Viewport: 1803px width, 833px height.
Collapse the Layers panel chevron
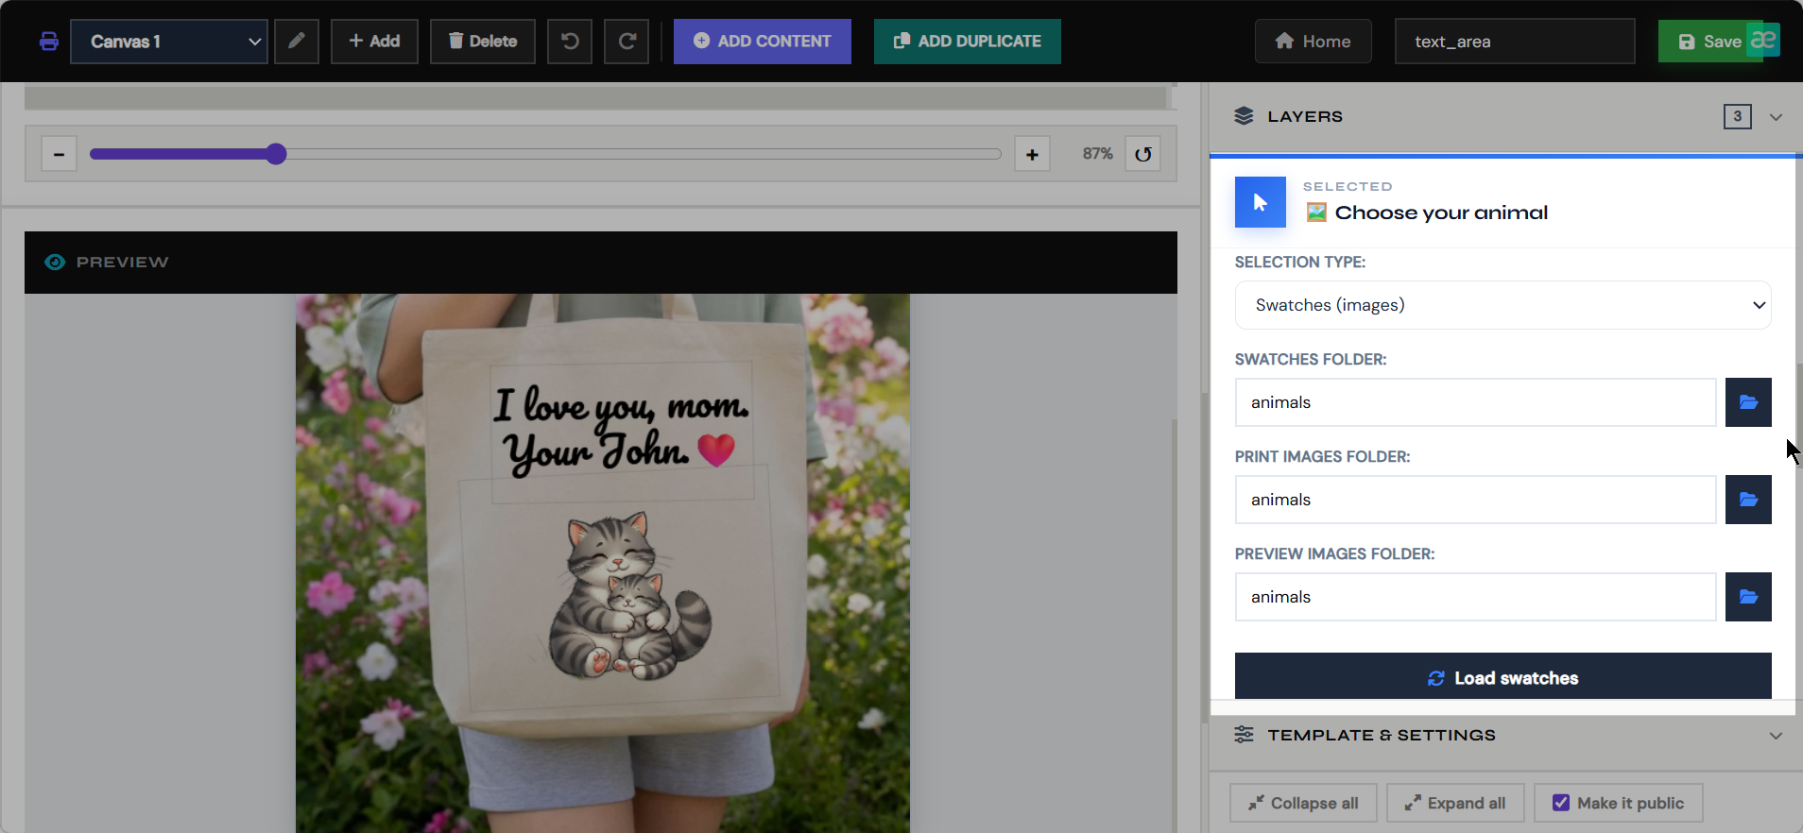[1776, 117]
